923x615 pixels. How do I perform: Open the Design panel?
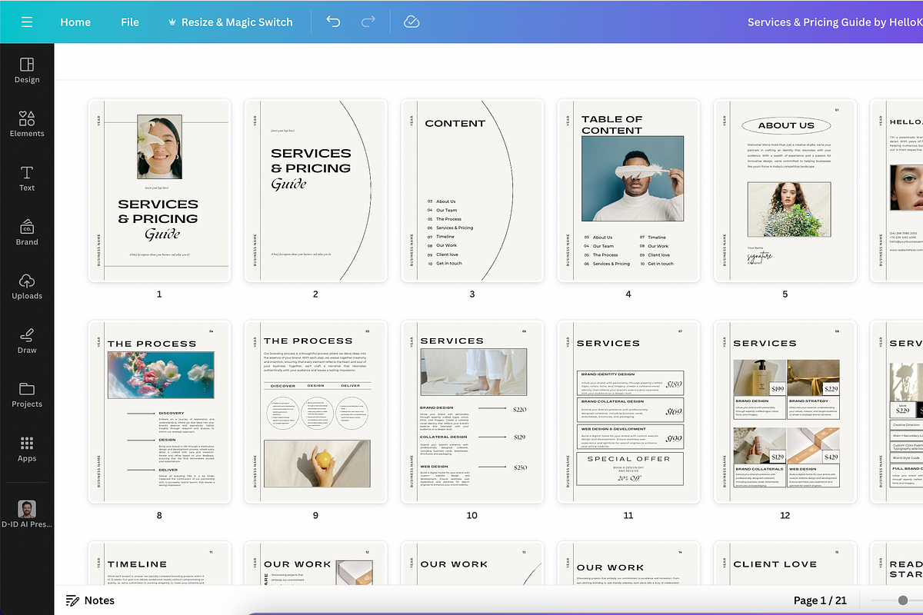click(x=27, y=70)
